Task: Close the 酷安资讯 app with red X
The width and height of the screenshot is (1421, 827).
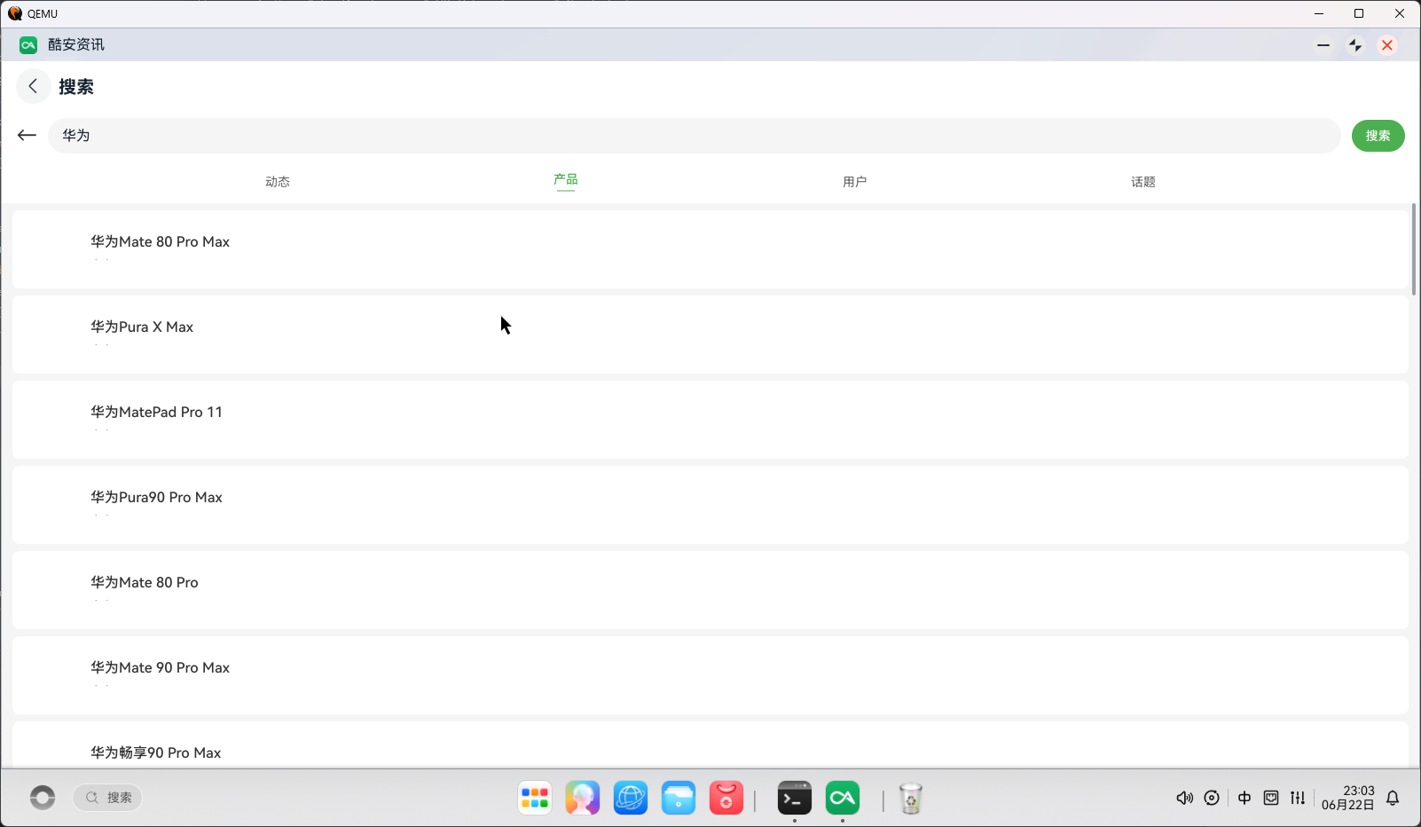Action: coord(1387,45)
